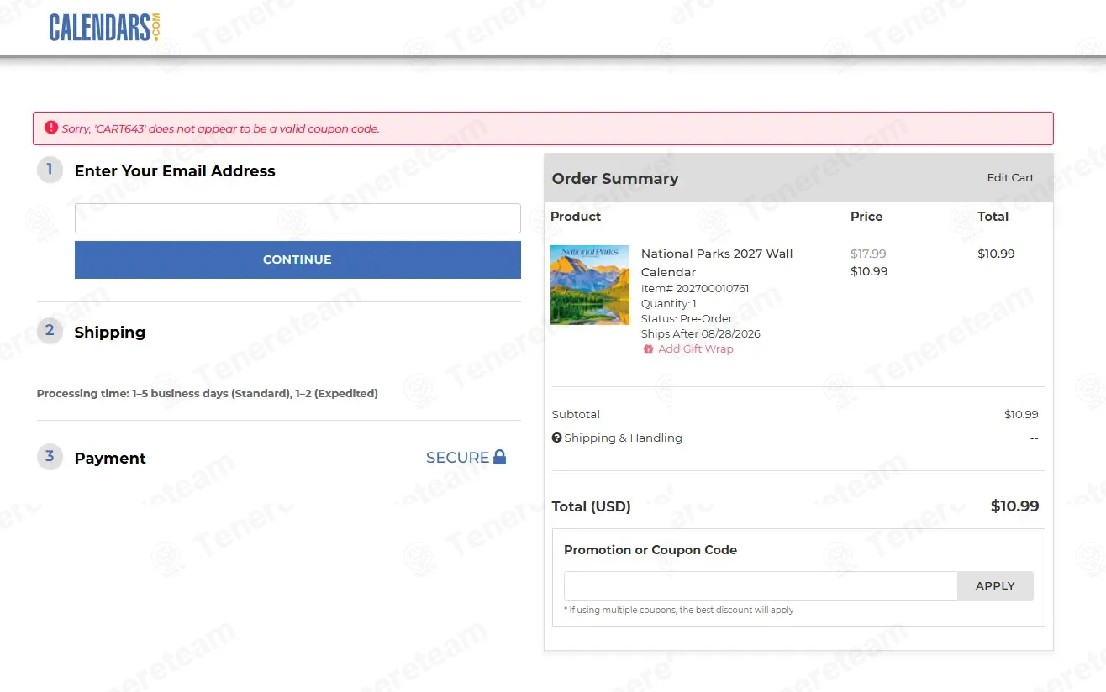The width and height of the screenshot is (1106, 692).
Task: Click the $10.99 Subtotal amount
Action: [1021, 414]
